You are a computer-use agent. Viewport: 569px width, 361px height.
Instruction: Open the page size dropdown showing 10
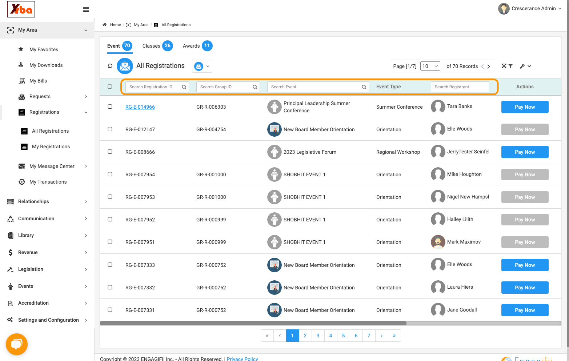tap(430, 66)
